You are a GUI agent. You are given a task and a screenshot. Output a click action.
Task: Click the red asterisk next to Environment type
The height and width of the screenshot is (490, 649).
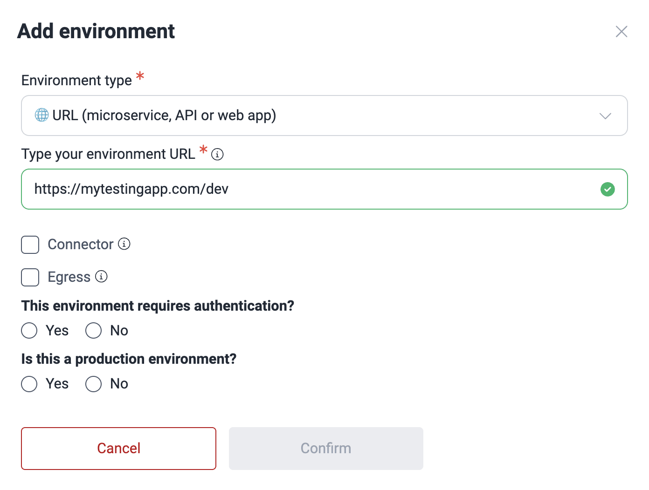[140, 77]
